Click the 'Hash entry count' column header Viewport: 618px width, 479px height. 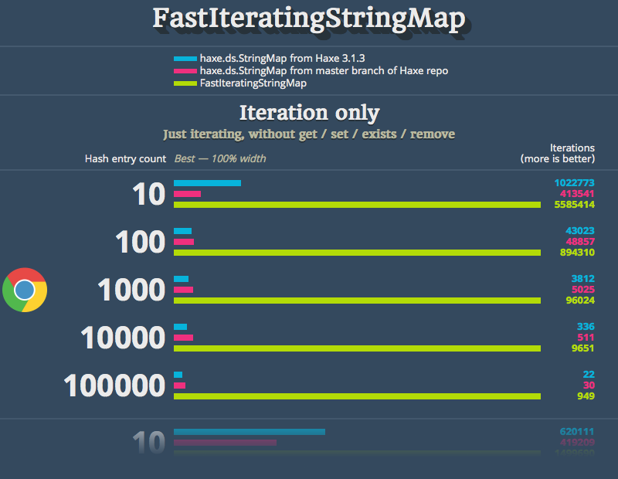pos(125,159)
